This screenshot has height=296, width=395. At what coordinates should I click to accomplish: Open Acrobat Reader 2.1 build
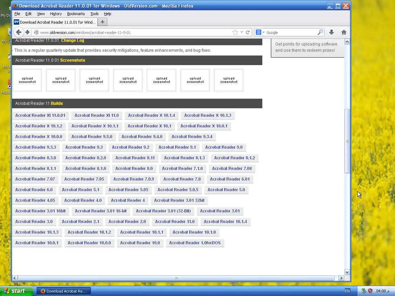81,222
